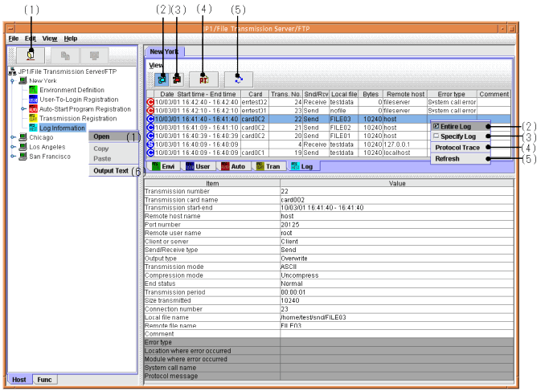Open Protocol Trace from the toolbar icon

click(x=203, y=79)
